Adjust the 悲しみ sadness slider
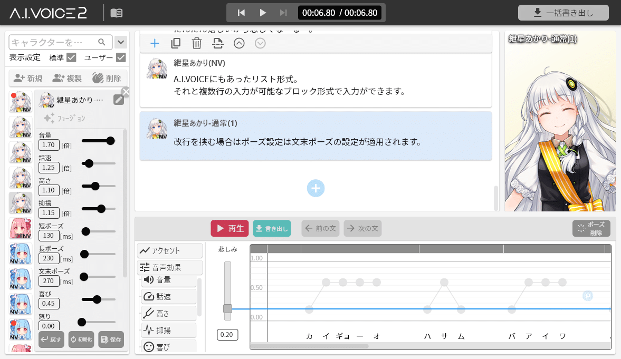 [227, 308]
